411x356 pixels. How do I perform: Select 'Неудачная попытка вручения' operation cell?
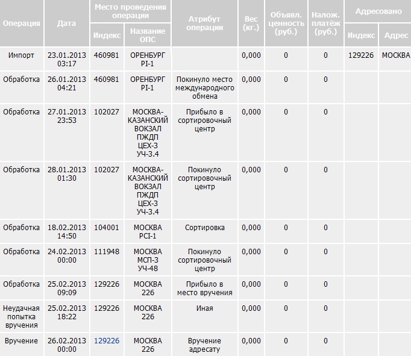click(x=22, y=316)
